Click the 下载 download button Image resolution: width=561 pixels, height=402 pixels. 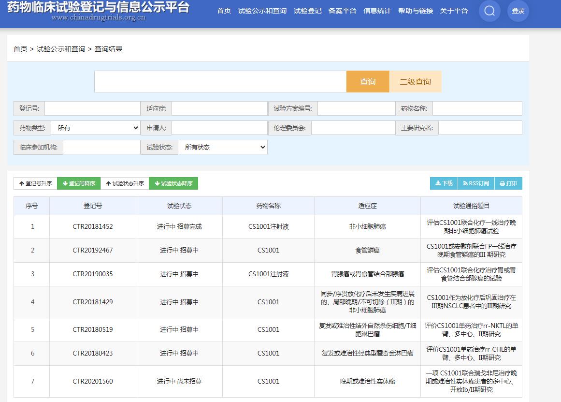(444, 183)
